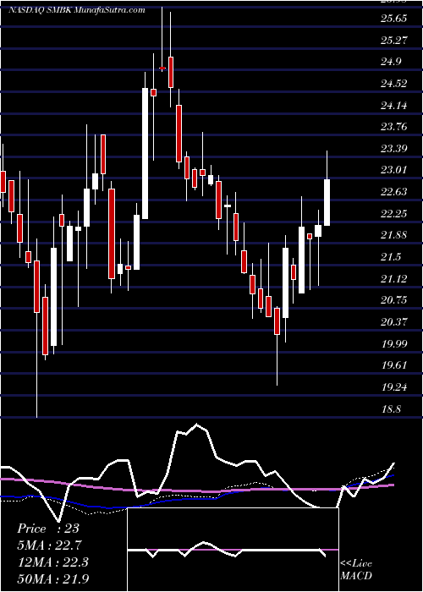Select the 19.24 price axis label
This screenshot has width=423, height=592.
pyautogui.click(x=393, y=387)
